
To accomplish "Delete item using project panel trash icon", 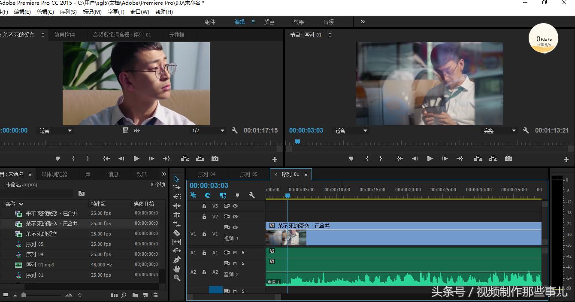I will [156, 295].
